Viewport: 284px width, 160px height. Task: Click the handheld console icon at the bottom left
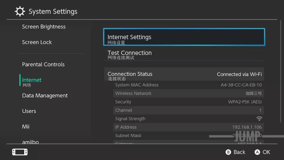click(20, 152)
